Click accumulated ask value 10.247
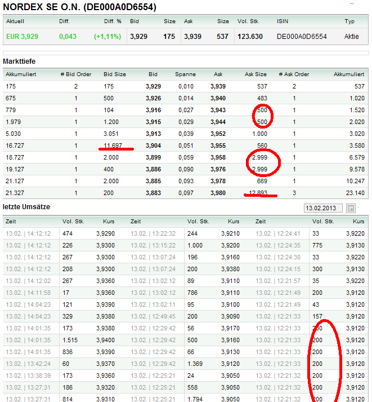 click(x=355, y=181)
